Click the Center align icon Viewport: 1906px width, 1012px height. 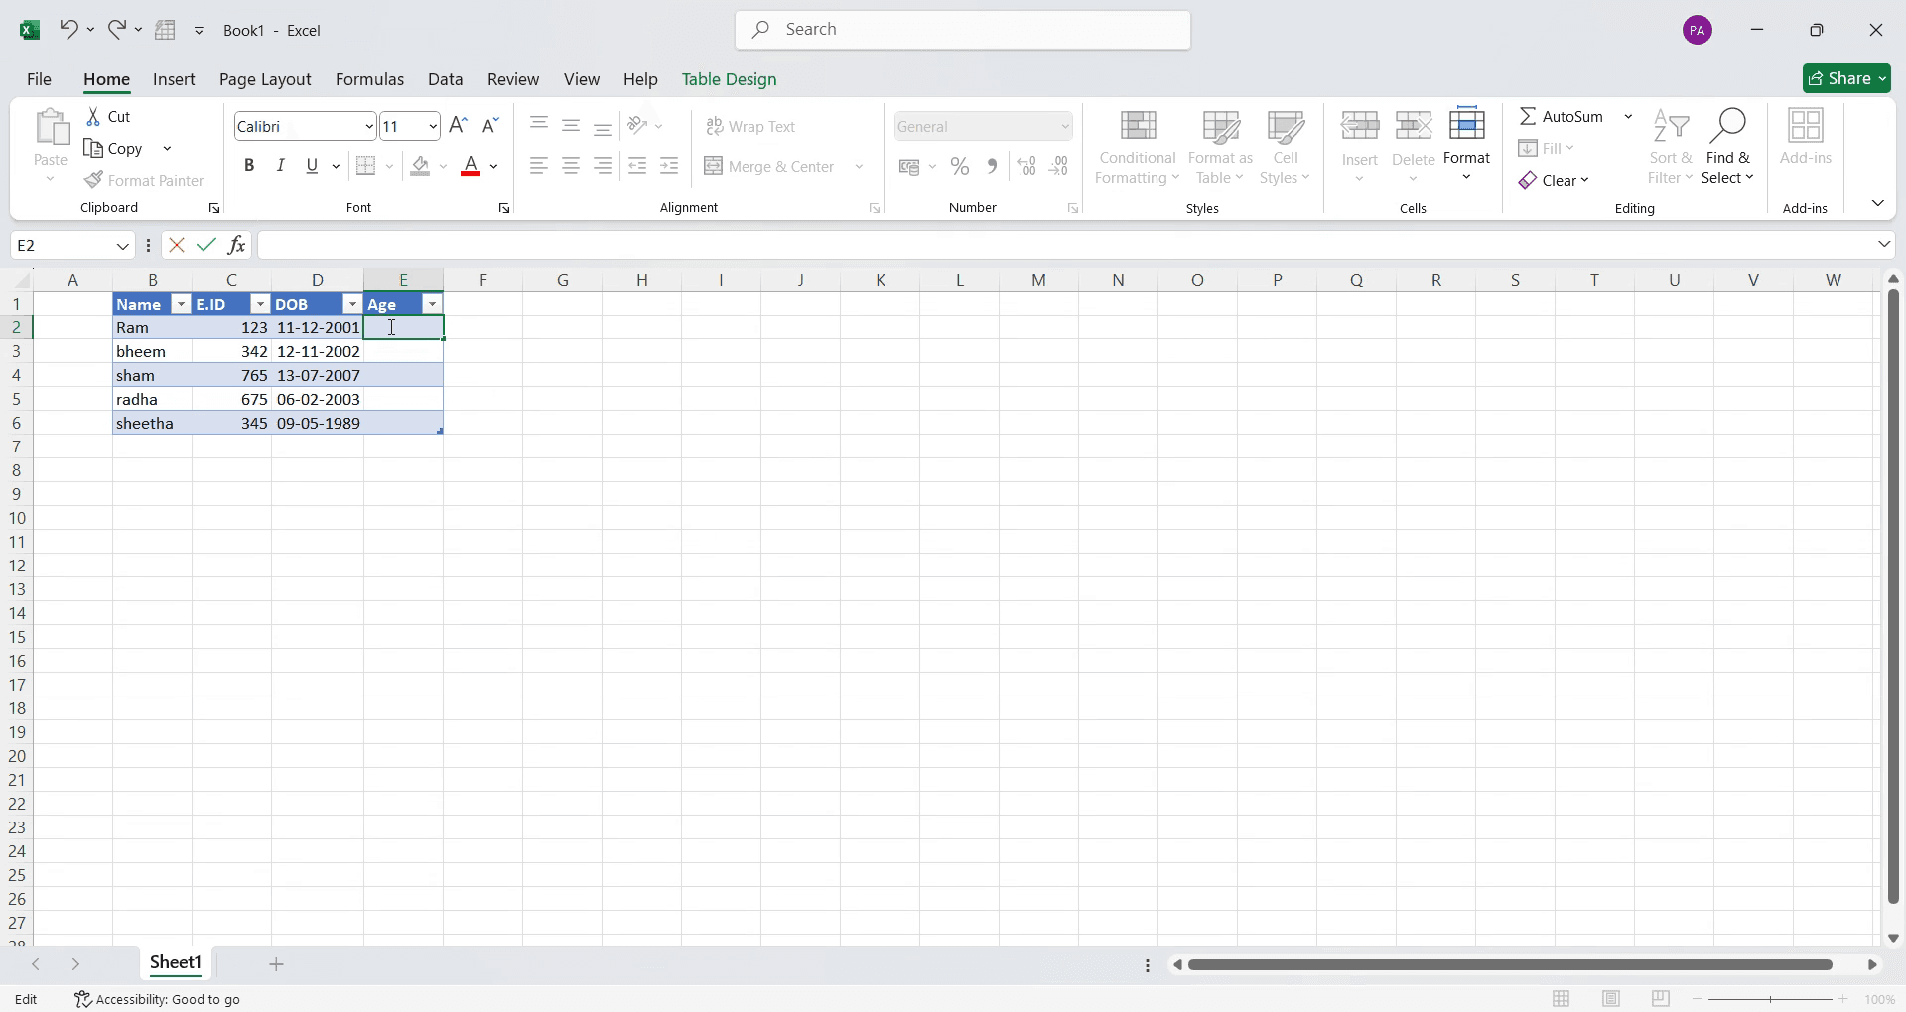tap(571, 167)
